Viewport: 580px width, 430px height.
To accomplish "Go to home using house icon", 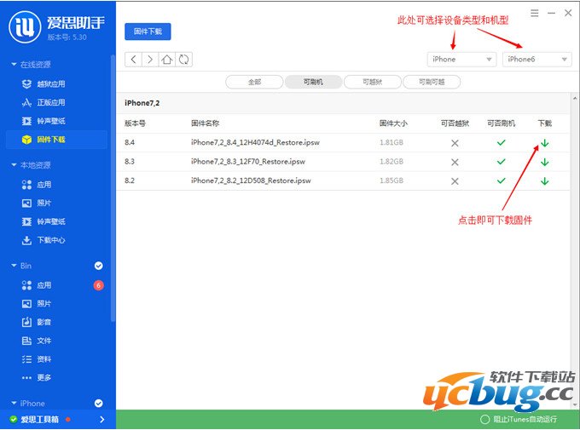I will [x=167, y=59].
